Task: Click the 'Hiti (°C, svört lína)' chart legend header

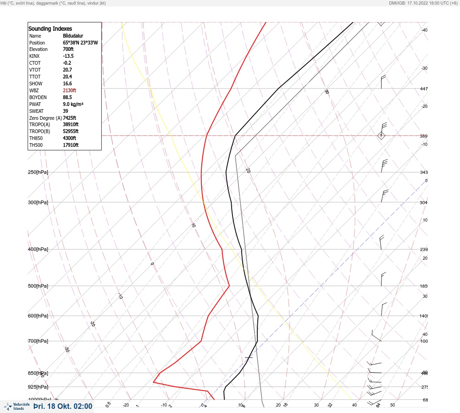Action: 53,3
